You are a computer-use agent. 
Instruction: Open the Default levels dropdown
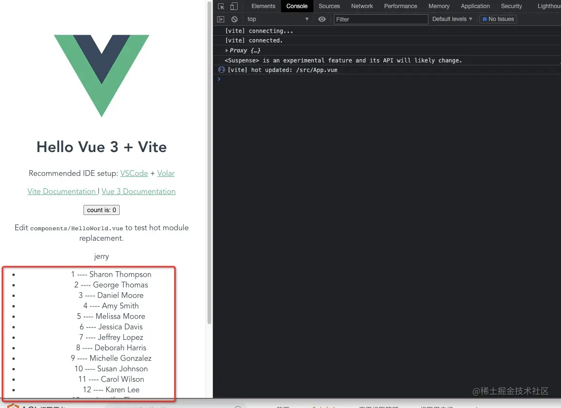click(452, 19)
